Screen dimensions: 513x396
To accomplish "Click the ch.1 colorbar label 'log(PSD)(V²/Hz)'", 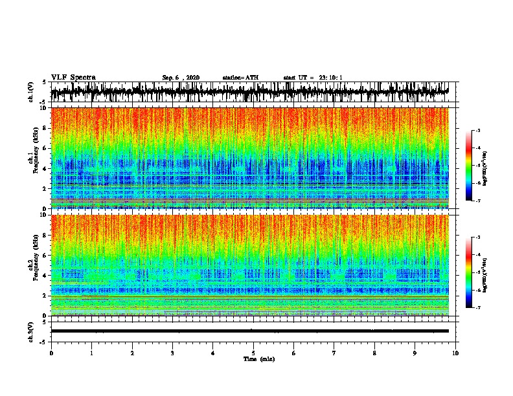I will 485,169.
